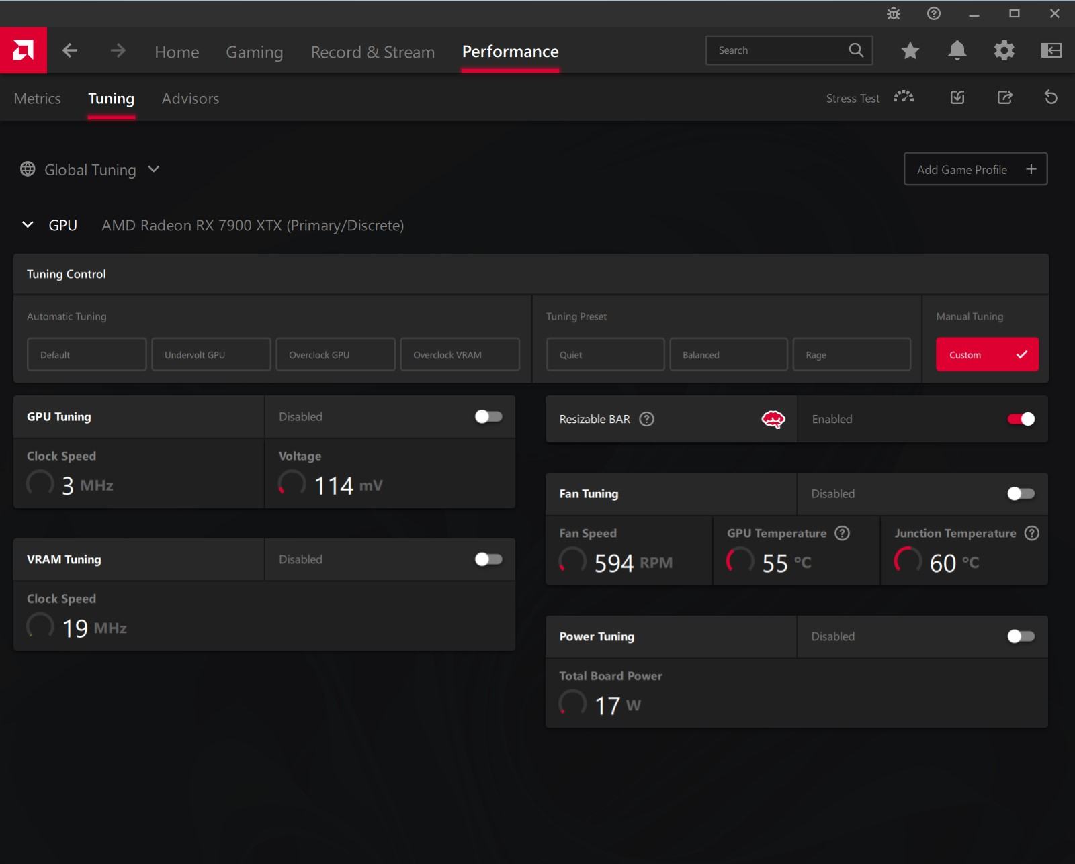The image size is (1075, 864).
Task: Select the Tuning subtab
Action: point(111,99)
